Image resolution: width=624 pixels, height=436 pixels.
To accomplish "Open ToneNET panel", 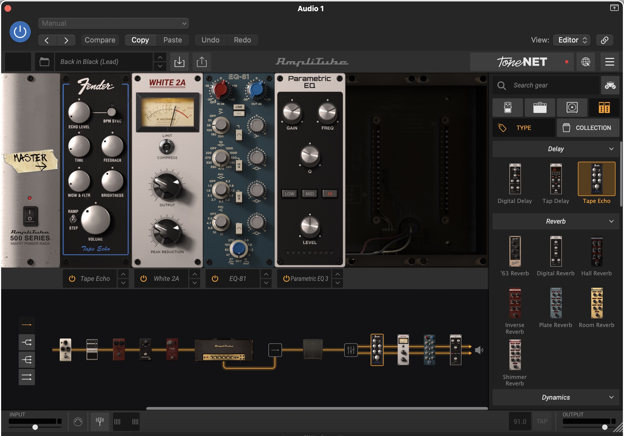I will point(522,61).
